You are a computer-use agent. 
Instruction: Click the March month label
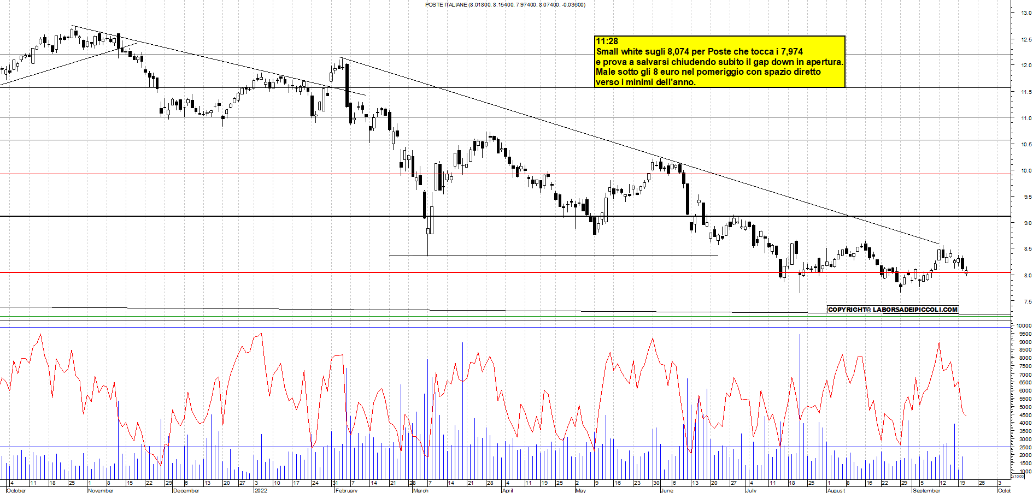421,490
